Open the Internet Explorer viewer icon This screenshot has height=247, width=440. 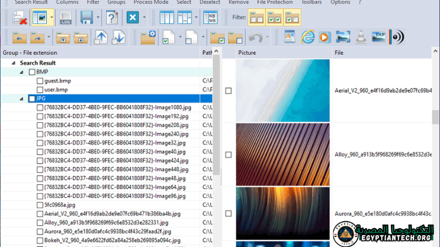coord(307,37)
